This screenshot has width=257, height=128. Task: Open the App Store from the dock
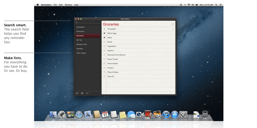coord(175,114)
